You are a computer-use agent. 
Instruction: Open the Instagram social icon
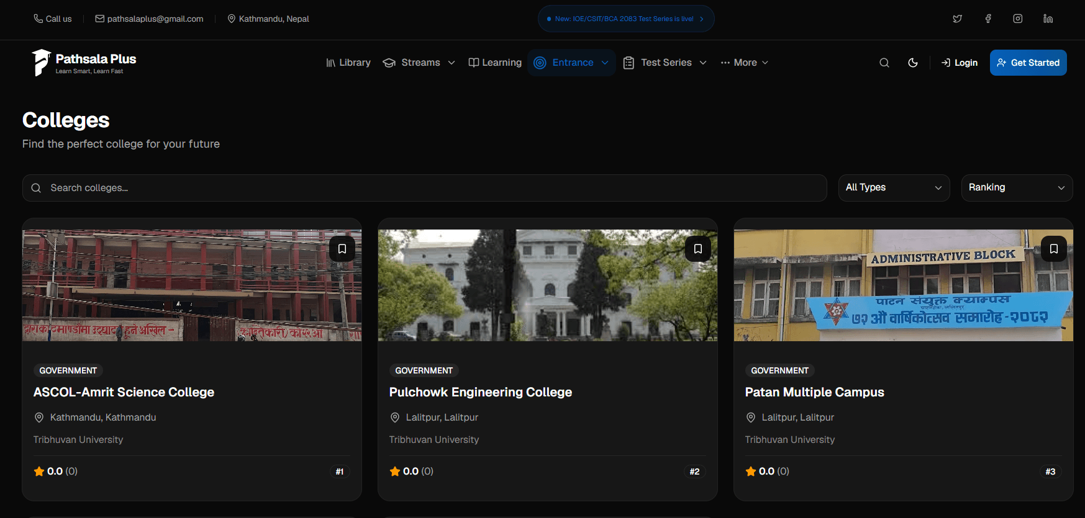point(1017,19)
